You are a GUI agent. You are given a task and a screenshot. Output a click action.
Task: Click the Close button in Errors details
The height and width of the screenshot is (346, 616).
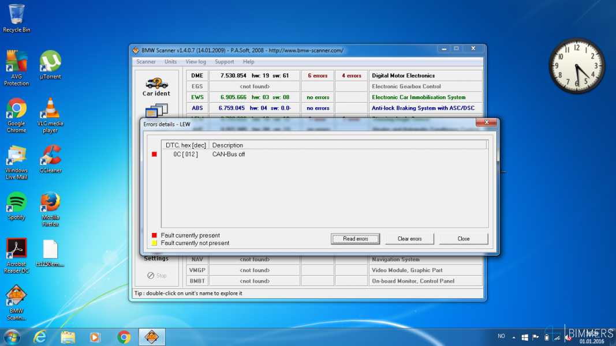click(x=464, y=239)
